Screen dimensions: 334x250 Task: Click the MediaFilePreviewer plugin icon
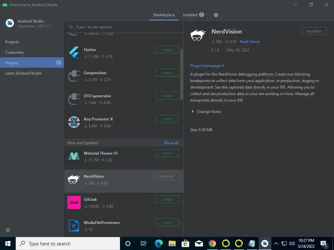(74, 226)
